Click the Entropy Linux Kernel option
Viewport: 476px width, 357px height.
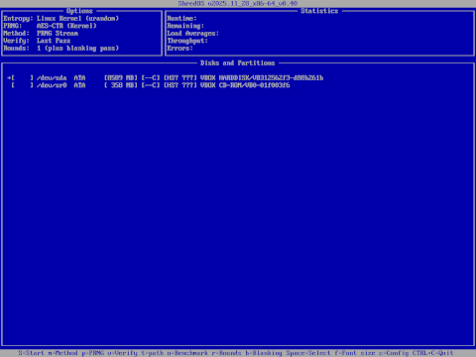pos(61,19)
